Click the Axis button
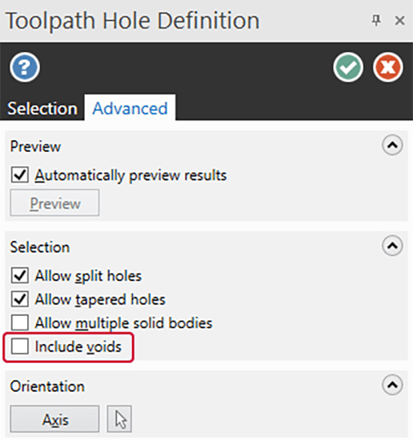The width and height of the screenshot is (413, 440). 54,418
